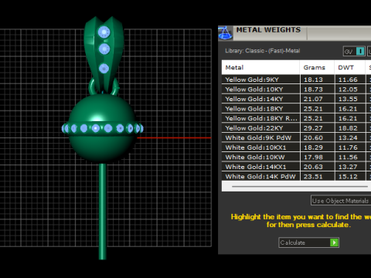Screen dimensions: 371x278
Task: Select the White Gold:10KX1 row
Action: point(296,147)
